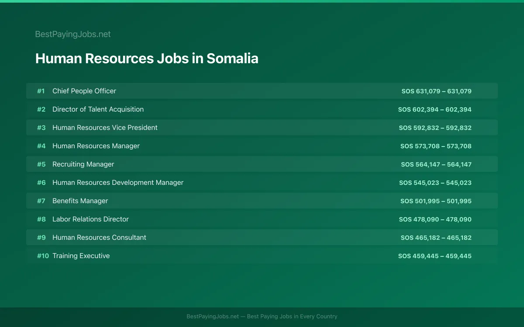Viewport: 524px width, 327px height.
Task: Click the #4 rank number
Action: (x=41, y=146)
